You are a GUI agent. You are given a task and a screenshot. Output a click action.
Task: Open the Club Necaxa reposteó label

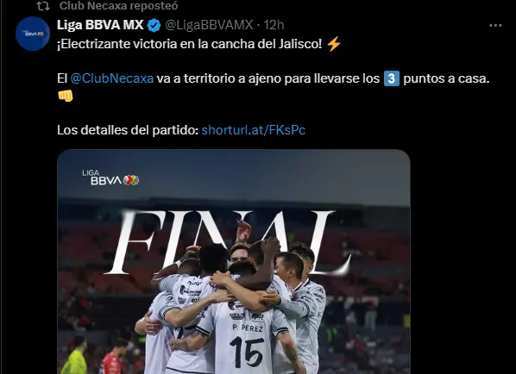[118, 5]
